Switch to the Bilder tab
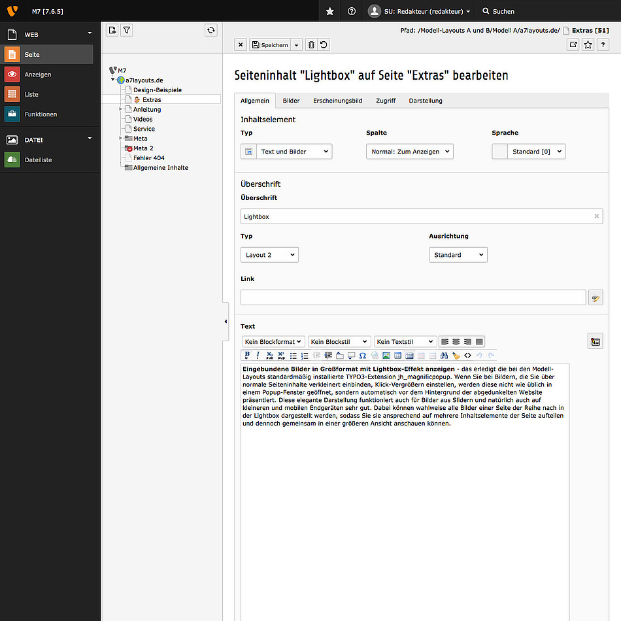Screen dimensions: 621x621 [291, 101]
